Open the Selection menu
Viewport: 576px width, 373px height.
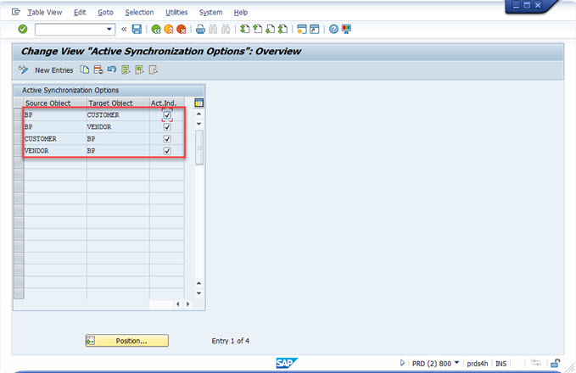point(139,12)
